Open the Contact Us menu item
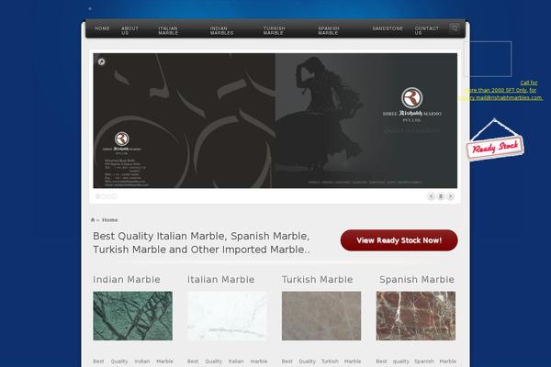Image resolution: width=551 pixels, height=367 pixels. pyautogui.click(x=427, y=30)
